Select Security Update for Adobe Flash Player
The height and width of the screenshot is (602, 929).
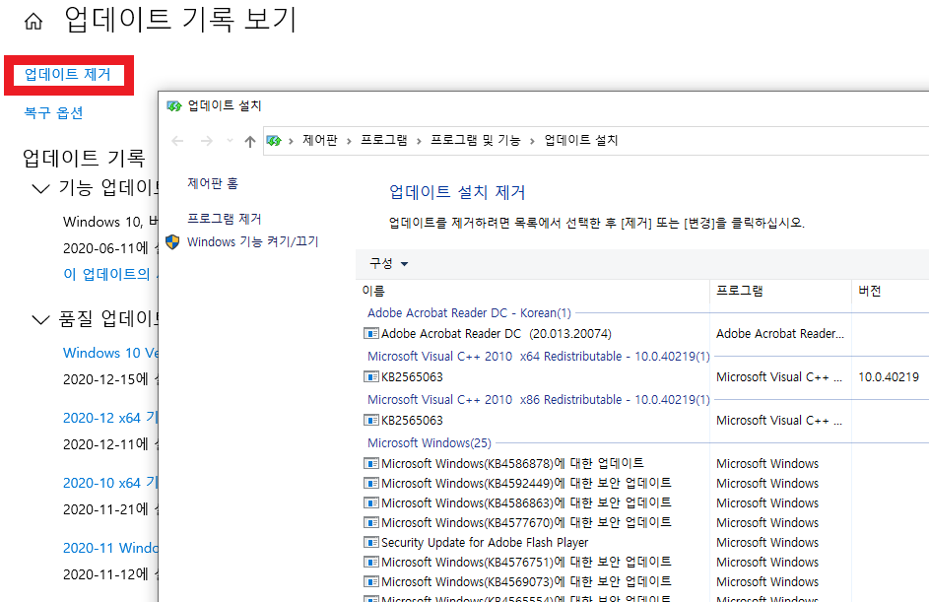(485, 542)
